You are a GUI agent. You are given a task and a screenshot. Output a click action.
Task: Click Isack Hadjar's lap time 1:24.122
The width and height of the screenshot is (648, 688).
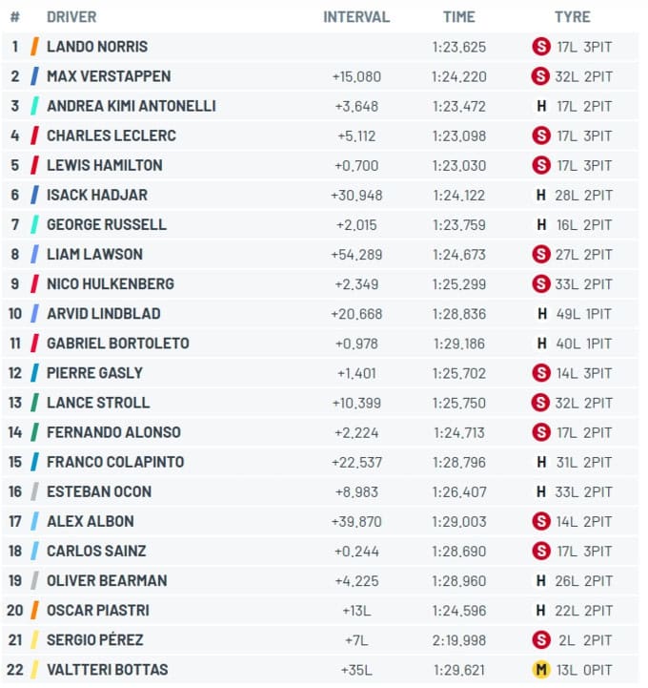click(x=458, y=196)
